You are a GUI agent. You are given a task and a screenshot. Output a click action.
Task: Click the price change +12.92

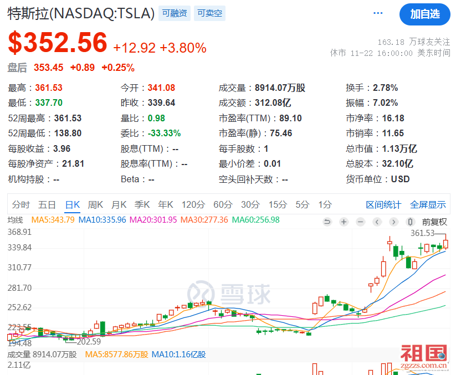tap(134, 48)
